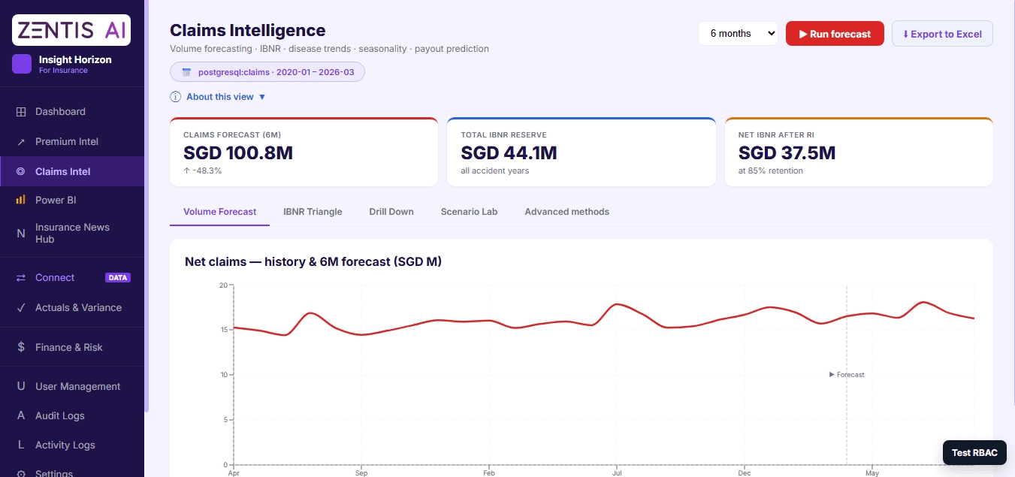Click the Power BI bar chart icon
This screenshot has height=477, width=1015.
[21, 201]
